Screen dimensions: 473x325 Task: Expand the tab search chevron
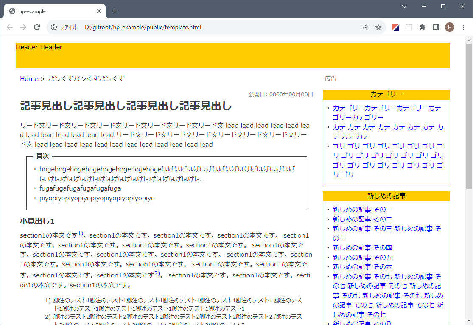tap(404, 6)
